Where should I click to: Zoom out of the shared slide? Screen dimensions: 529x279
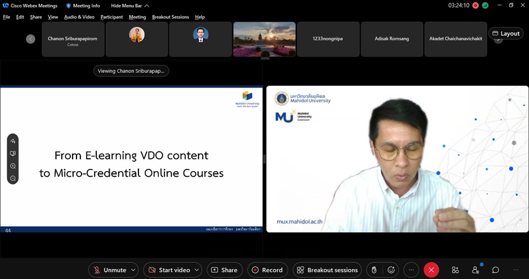click(x=12, y=179)
